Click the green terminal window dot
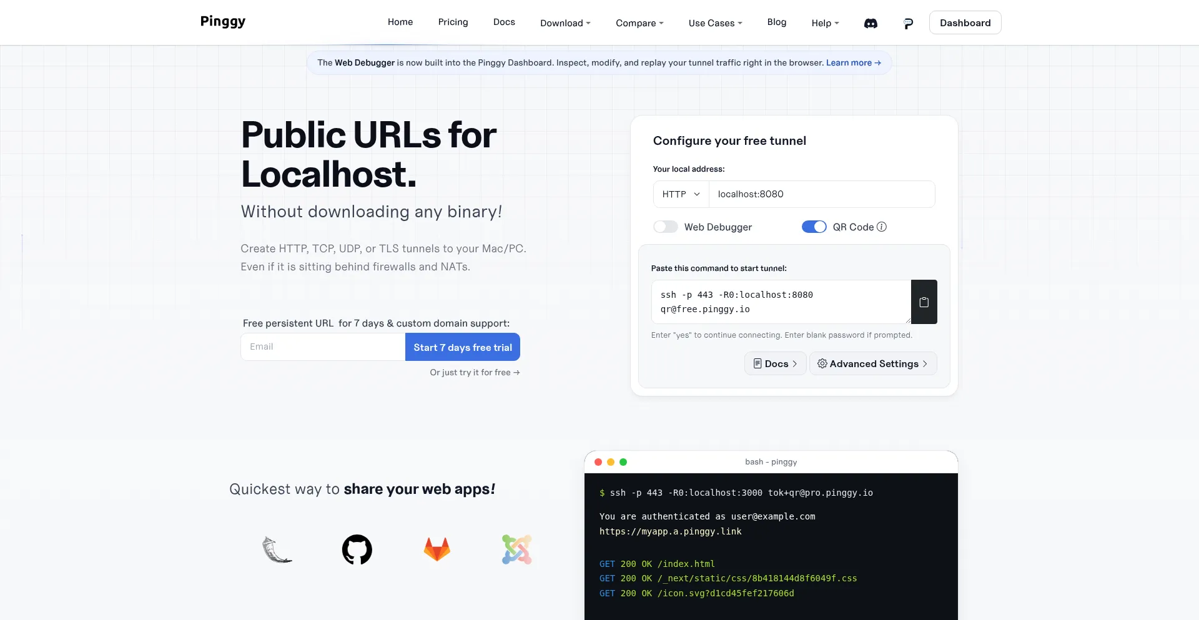Viewport: 1199px width, 620px height. point(623,462)
